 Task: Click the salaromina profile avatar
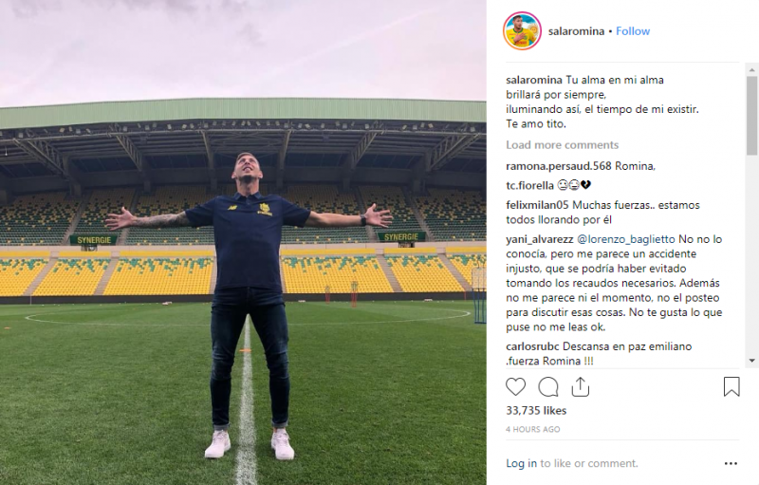click(522, 30)
